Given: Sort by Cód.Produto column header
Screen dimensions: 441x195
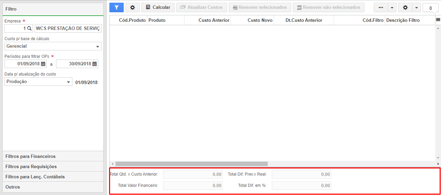Looking at the screenshot, I should (128, 20).
